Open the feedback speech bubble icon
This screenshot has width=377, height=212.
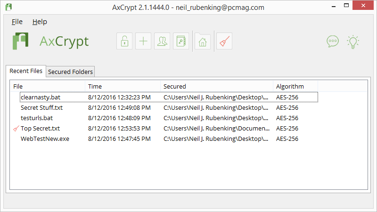(333, 41)
